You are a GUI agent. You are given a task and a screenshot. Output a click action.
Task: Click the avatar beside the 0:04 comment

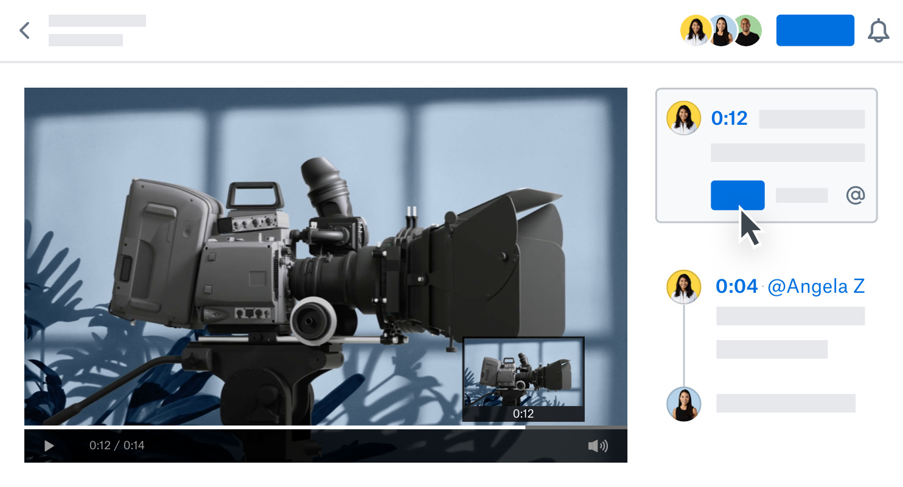[684, 287]
